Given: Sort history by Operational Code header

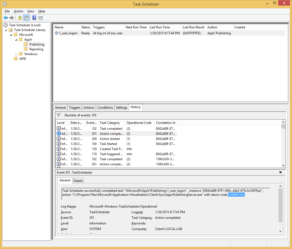Looking at the screenshot, I should 140,123.
